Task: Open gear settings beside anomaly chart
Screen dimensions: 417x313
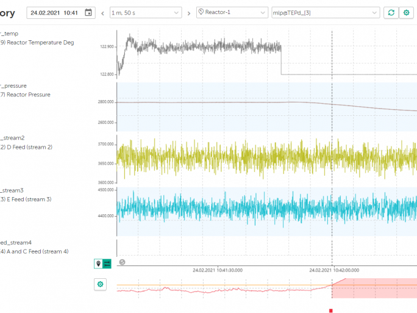Action: (x=100, y=284)
